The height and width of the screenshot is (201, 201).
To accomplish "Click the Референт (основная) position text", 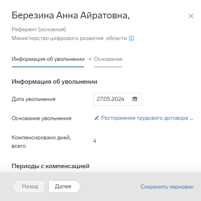I will (39, 29).
